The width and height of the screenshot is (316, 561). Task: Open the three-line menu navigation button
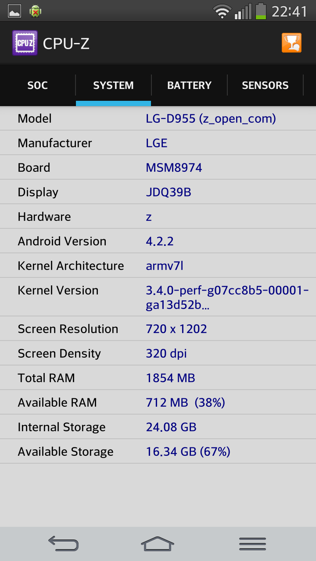(x=253, y=544)
